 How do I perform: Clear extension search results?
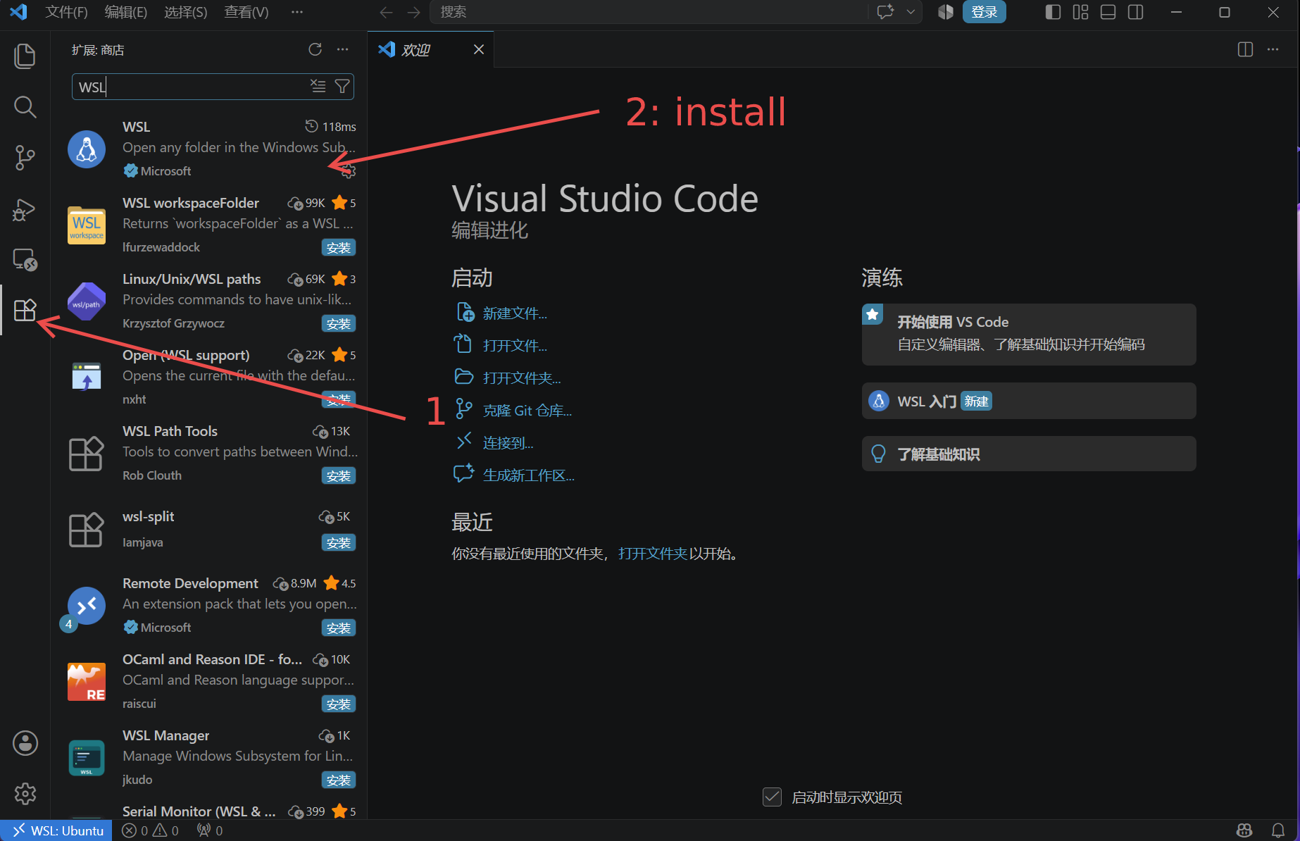click(318, 86)
